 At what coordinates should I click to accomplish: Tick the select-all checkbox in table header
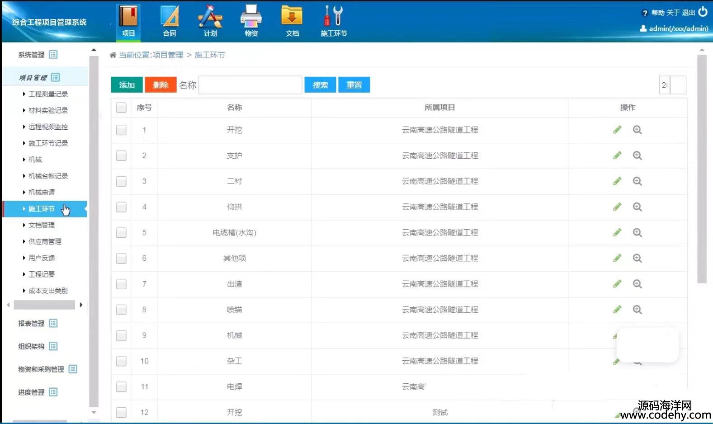point(121,108)
